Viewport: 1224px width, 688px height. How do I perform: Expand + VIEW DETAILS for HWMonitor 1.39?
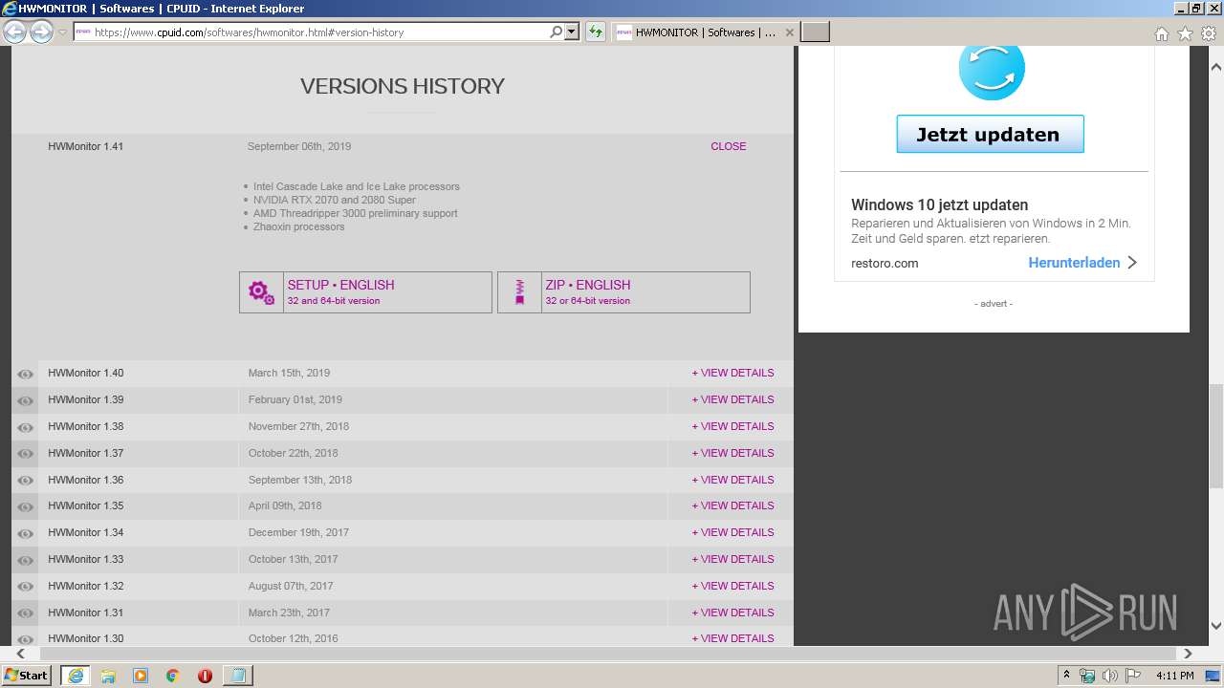coord(732,399)
